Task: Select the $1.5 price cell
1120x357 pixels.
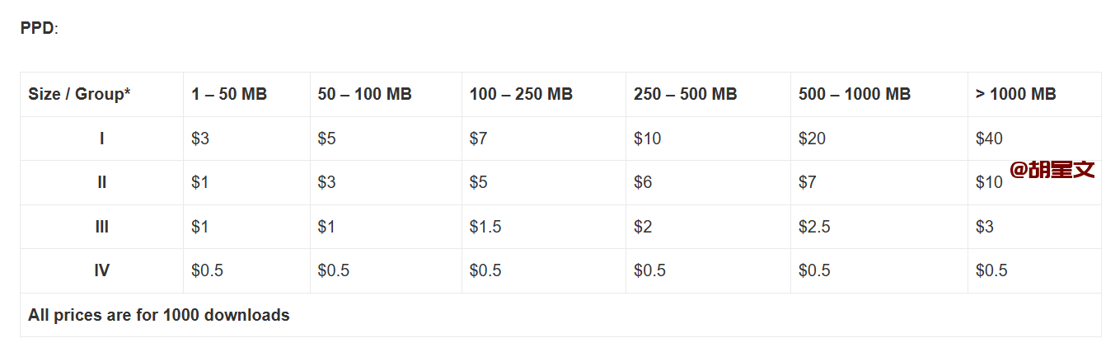Action: 485,227
